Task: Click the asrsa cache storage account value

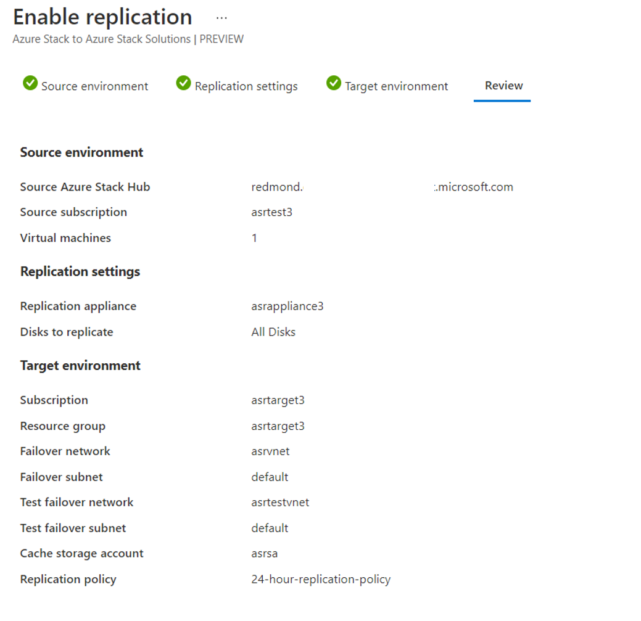Action: coord(265,554)
